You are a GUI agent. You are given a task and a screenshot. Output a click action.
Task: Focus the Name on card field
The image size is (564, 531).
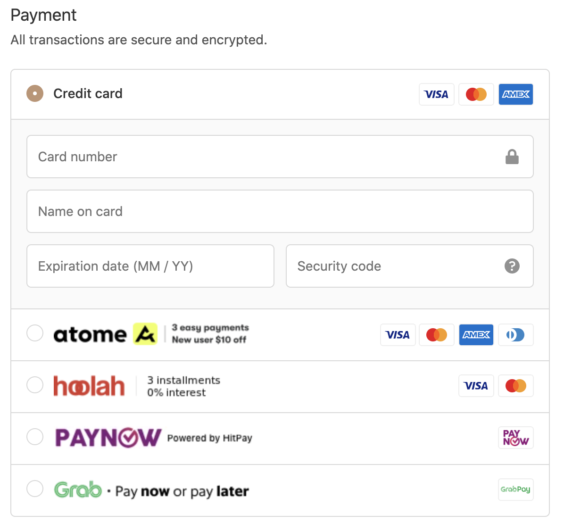280,212
